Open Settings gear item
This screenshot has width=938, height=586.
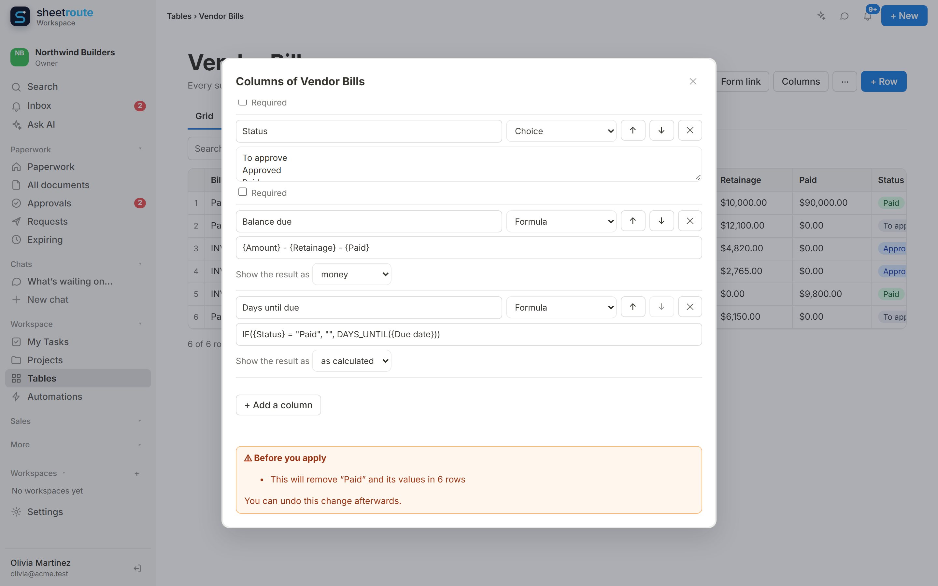[x=78, y=511]
